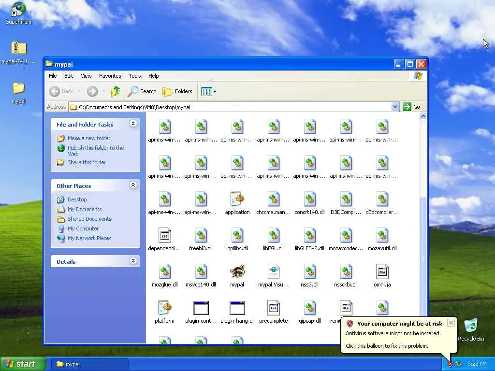The image size is (495, 371).
Task: Select the d3dcompiler... file icon
Action: 382,199
